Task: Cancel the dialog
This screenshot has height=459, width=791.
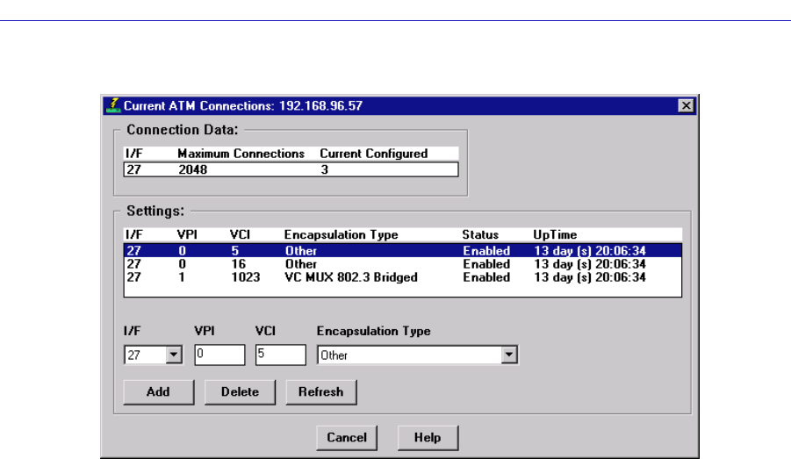Action: coord(346,437)
